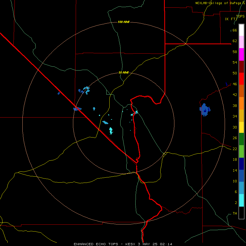Select the '42' legend value
Image resolution: width=246 pixels, height=246 pixels.
point(235,95)
